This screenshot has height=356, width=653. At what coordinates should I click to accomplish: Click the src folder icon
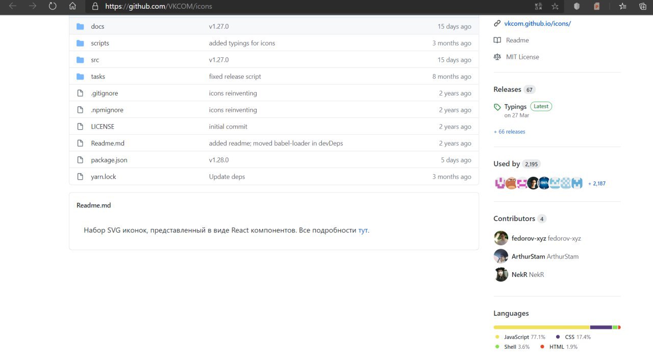click(x=80, y=60)
